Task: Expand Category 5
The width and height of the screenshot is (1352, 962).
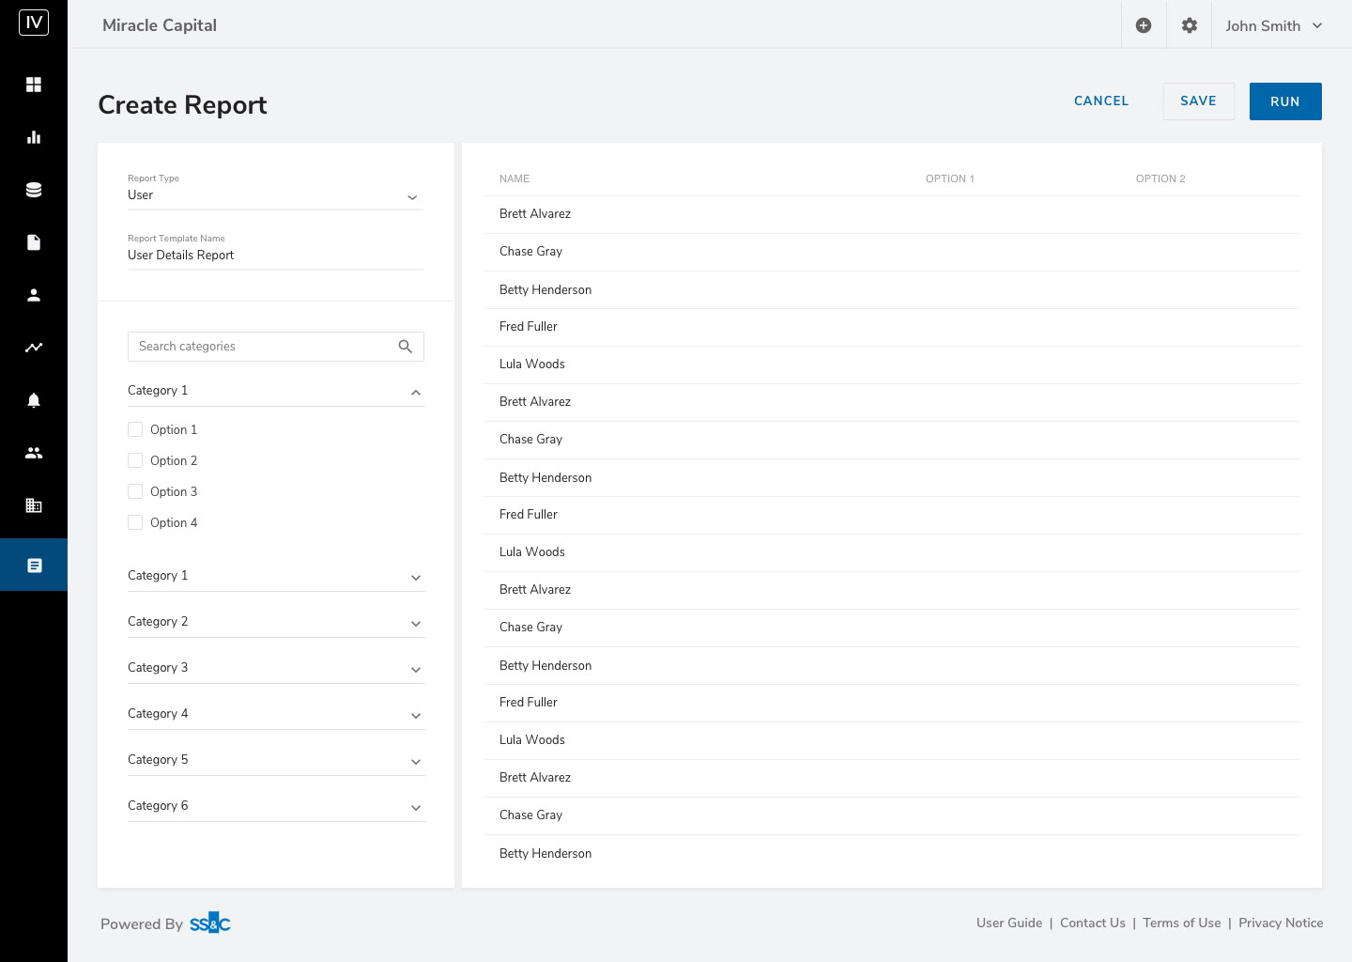Action: [x=276, y=760]
